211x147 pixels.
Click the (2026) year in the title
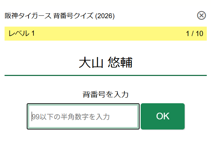105,16
